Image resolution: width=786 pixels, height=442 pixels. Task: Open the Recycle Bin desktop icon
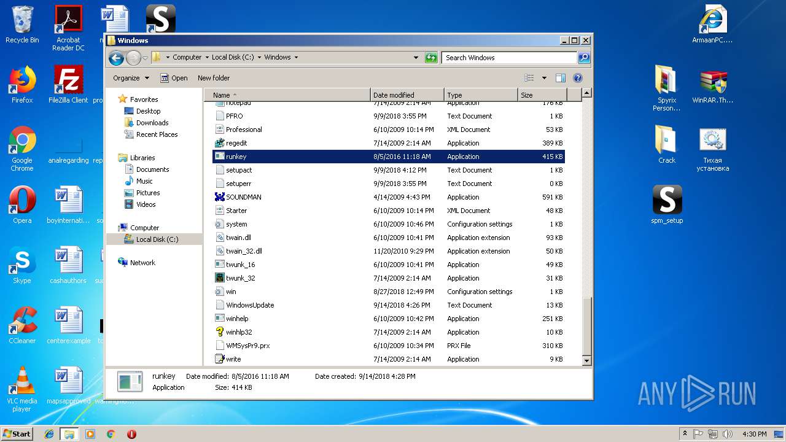22,25
